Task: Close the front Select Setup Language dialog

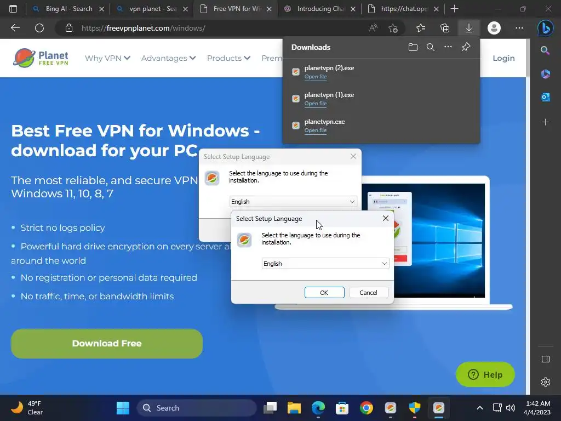Action: point(385,218)
